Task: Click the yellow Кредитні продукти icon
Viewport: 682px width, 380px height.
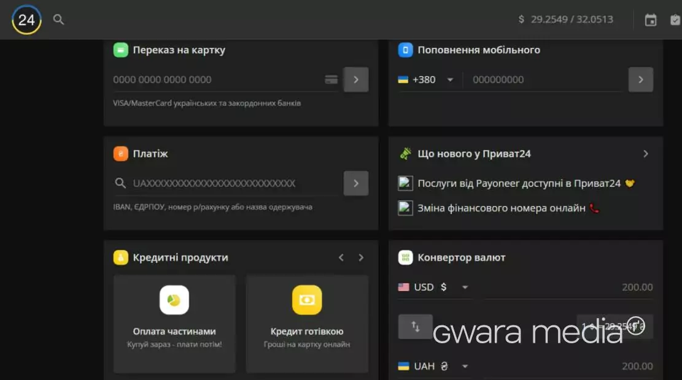Action: 121,257
